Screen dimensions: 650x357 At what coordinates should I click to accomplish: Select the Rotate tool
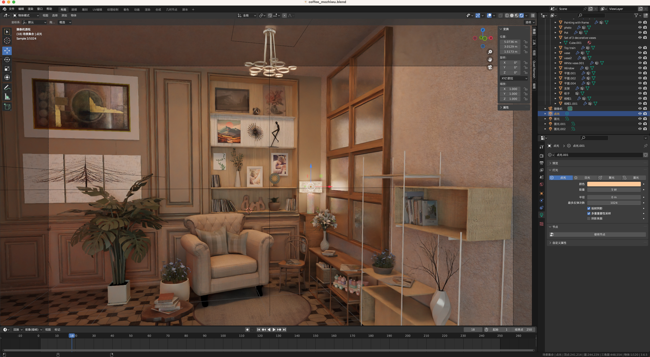[7, 60]
